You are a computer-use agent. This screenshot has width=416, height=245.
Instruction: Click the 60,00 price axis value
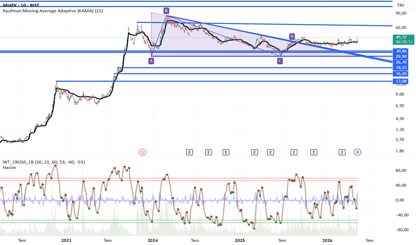[401, 28]
